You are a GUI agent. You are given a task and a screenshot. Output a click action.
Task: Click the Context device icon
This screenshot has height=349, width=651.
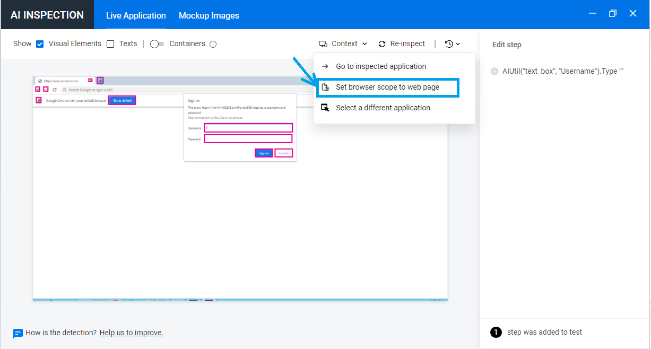(323, 43)
